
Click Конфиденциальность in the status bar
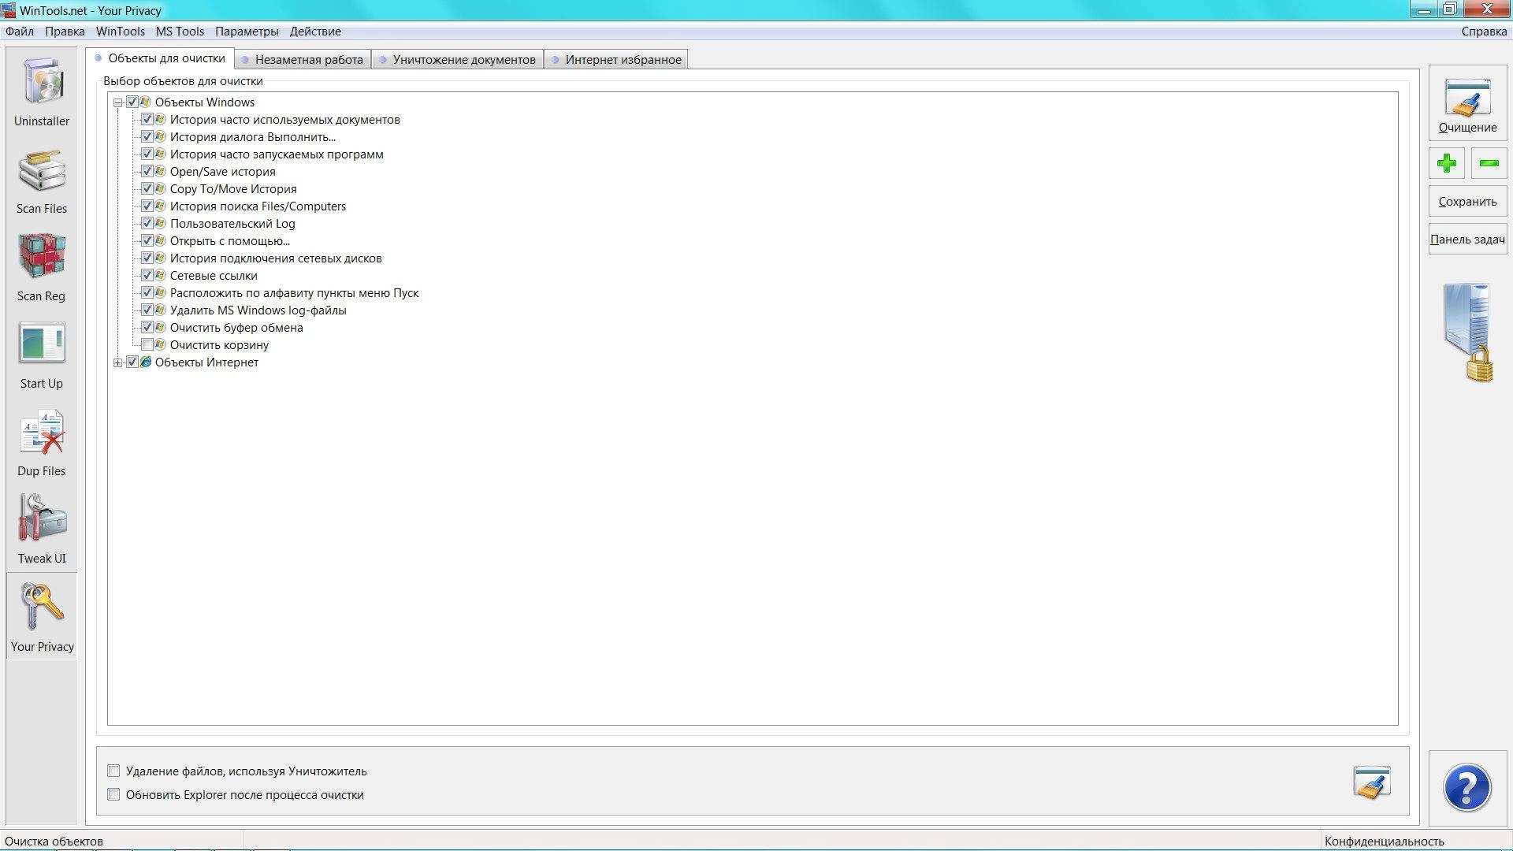point(1384,842)
